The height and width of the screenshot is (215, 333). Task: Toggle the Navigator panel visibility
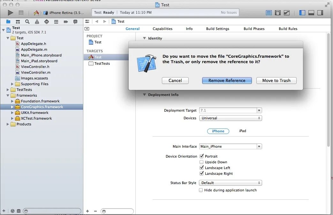(x=302, y=13)
